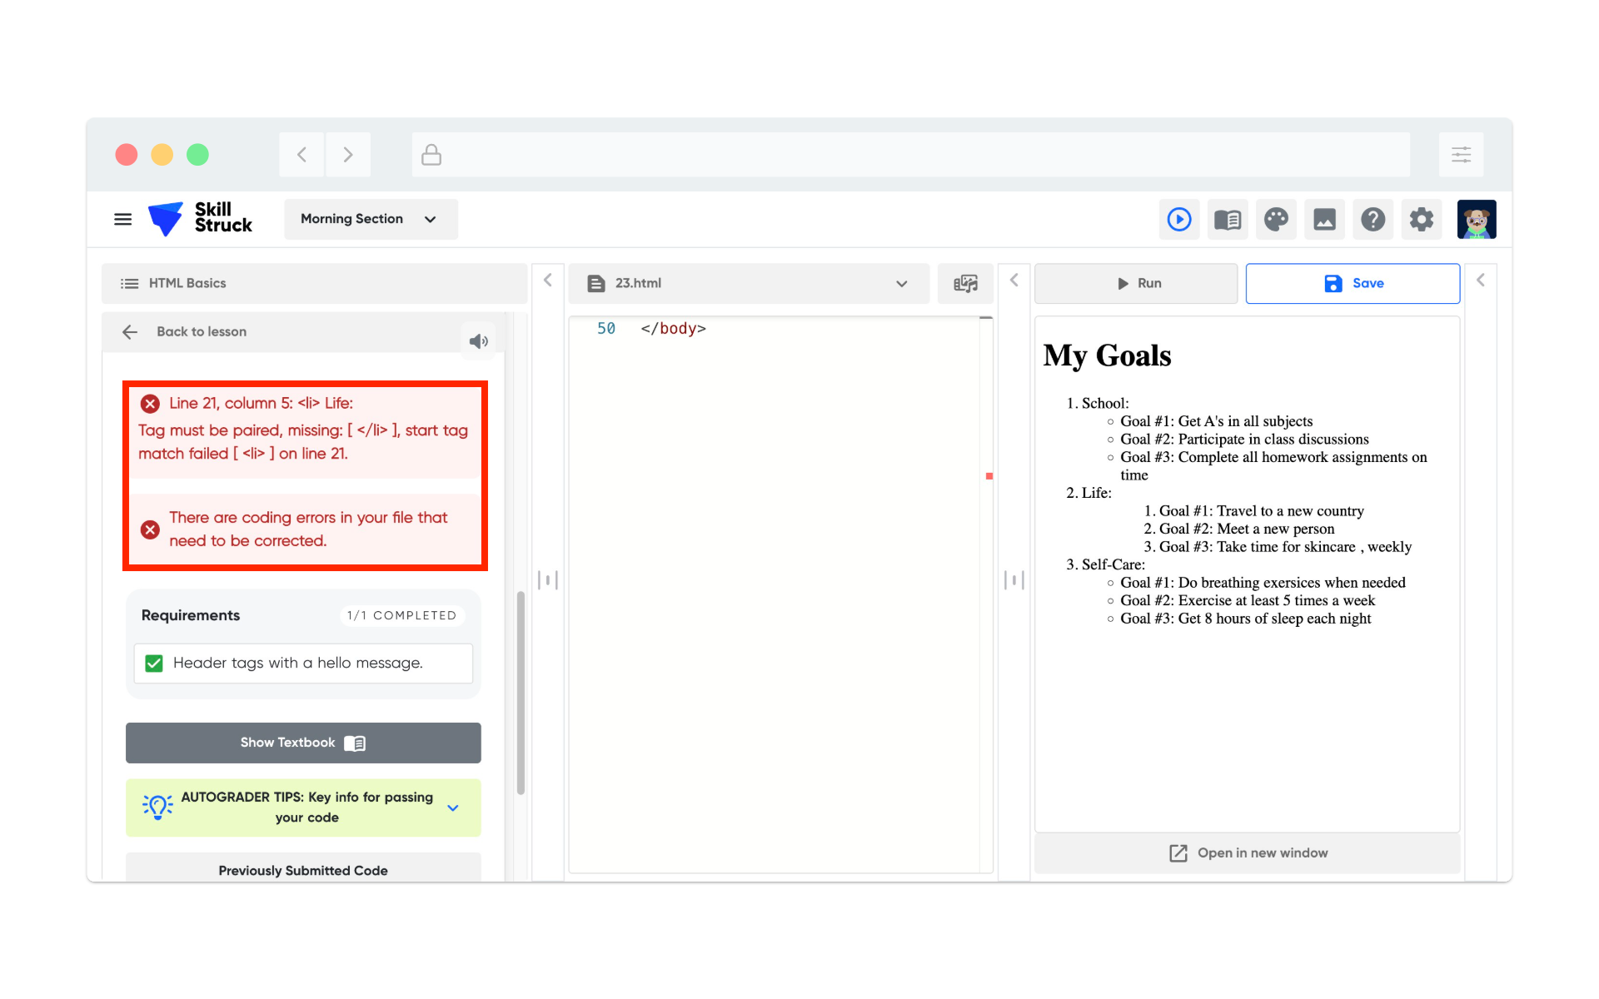Collapse the instructions panel with left chevron
Image resolution: width=1599 pixels, height=999 pixels.
pyautogui.click(x=547, y=281)
